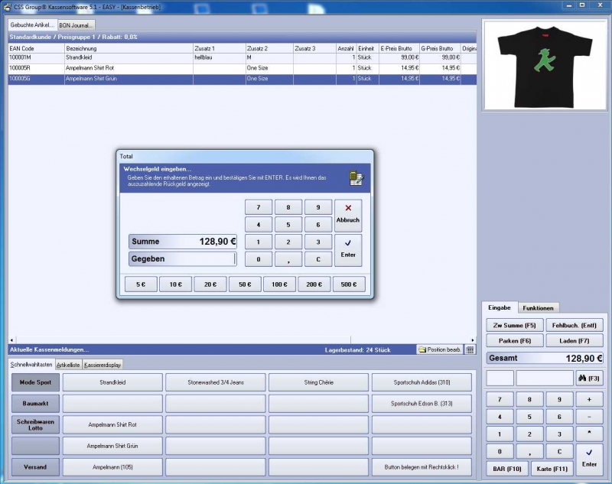Viewport: 612px width, 484px height.
Task: Add String Chérie quick button
Action: pos(318,382)
